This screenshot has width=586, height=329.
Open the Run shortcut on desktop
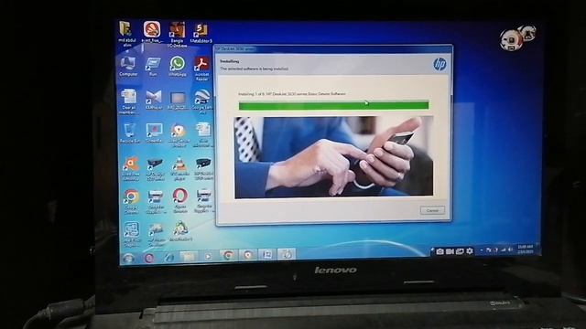coord(153,67)
